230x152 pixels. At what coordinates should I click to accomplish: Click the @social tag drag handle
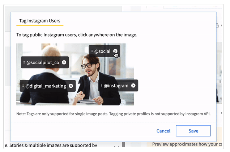[x=92, y=51]
